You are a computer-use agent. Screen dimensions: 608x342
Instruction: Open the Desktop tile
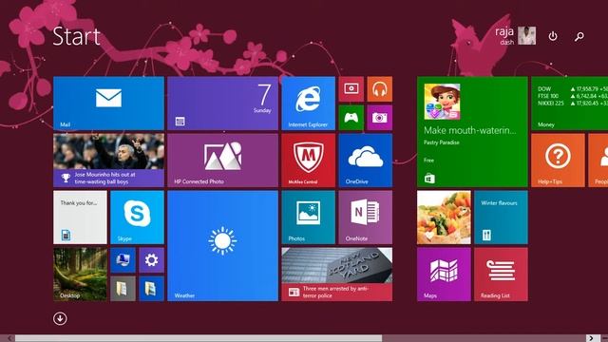coord(80,275)
